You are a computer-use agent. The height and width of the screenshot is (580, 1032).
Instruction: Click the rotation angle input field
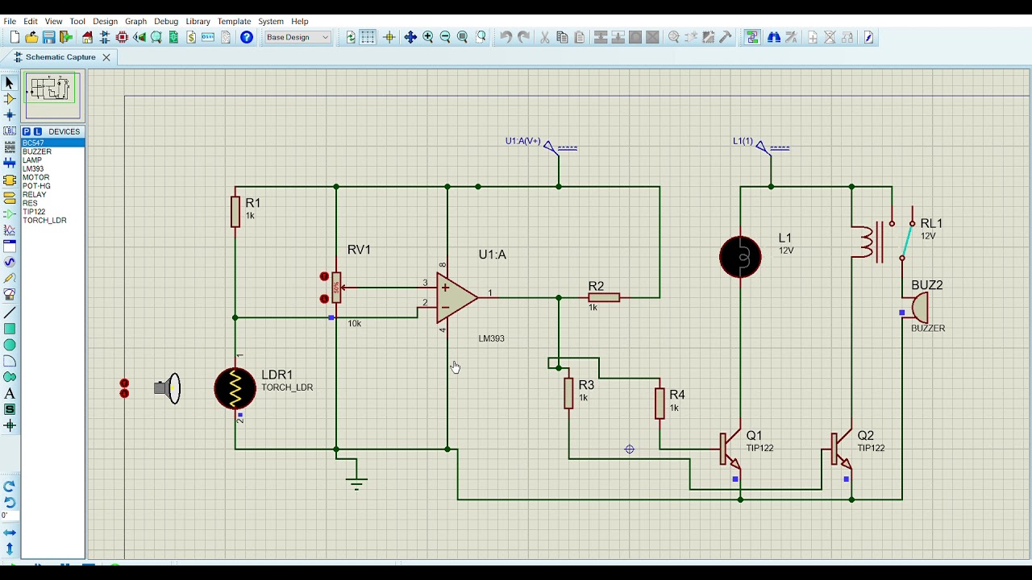[8, 516]
